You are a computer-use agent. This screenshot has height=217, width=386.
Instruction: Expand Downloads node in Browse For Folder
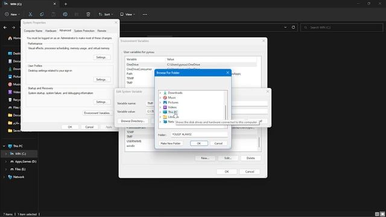click(160, 93)
